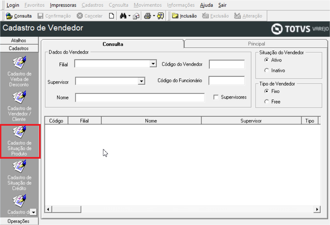Select the Inativo radio button

pos(266,70)
